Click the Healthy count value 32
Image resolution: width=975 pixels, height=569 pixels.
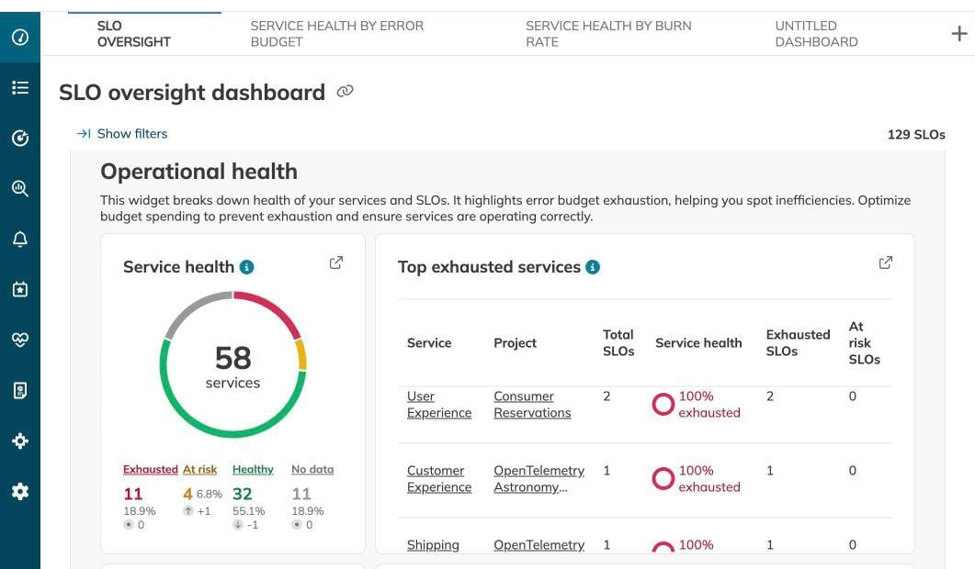pyautogui.click(x=243, y=494)
